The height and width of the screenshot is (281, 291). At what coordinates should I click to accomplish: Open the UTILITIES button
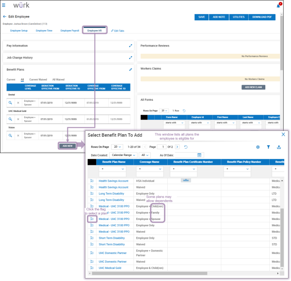[x=239, y=17]
